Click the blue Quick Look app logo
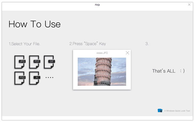 (x=160, y=110)
